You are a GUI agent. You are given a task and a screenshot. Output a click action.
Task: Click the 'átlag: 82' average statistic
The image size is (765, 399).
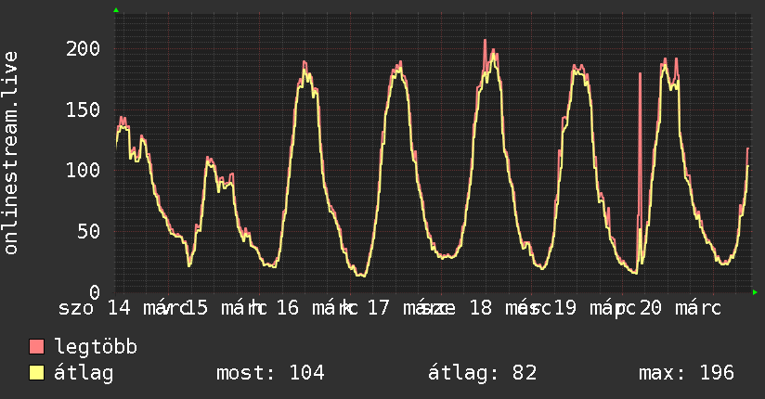(x=483, y=373)
